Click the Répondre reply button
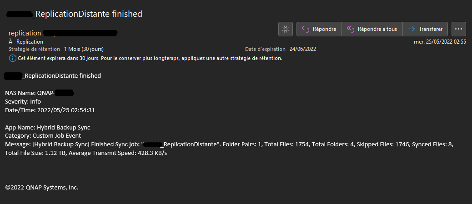The width and height of the screenshot is (472, 204). coord(319,29)
